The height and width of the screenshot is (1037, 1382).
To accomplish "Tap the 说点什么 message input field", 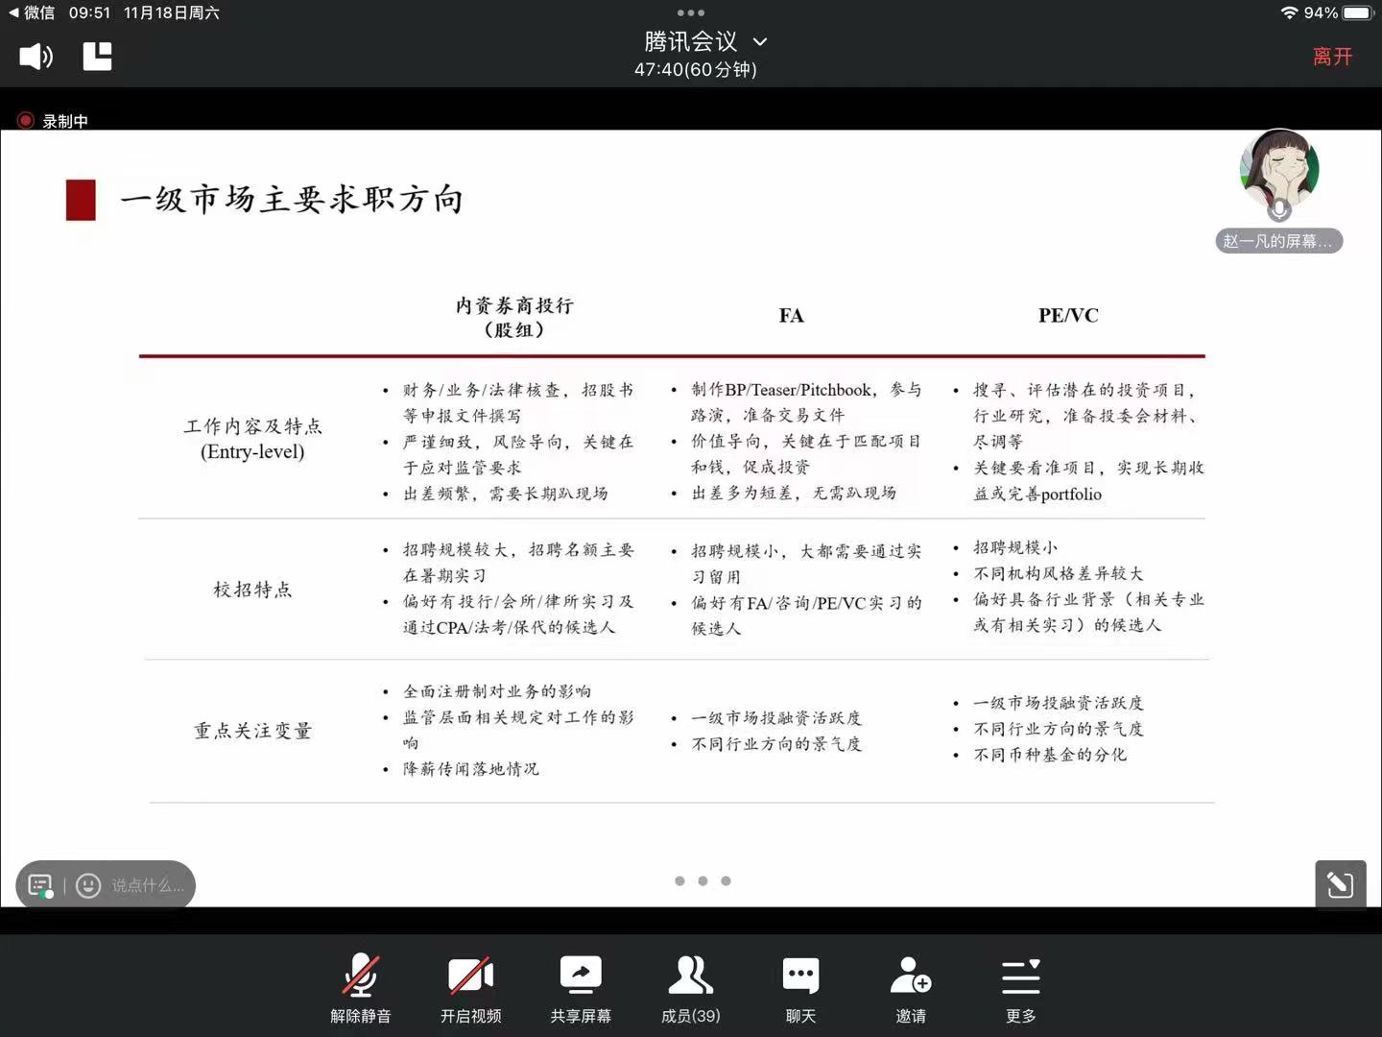I will click(x=147, y=885).
